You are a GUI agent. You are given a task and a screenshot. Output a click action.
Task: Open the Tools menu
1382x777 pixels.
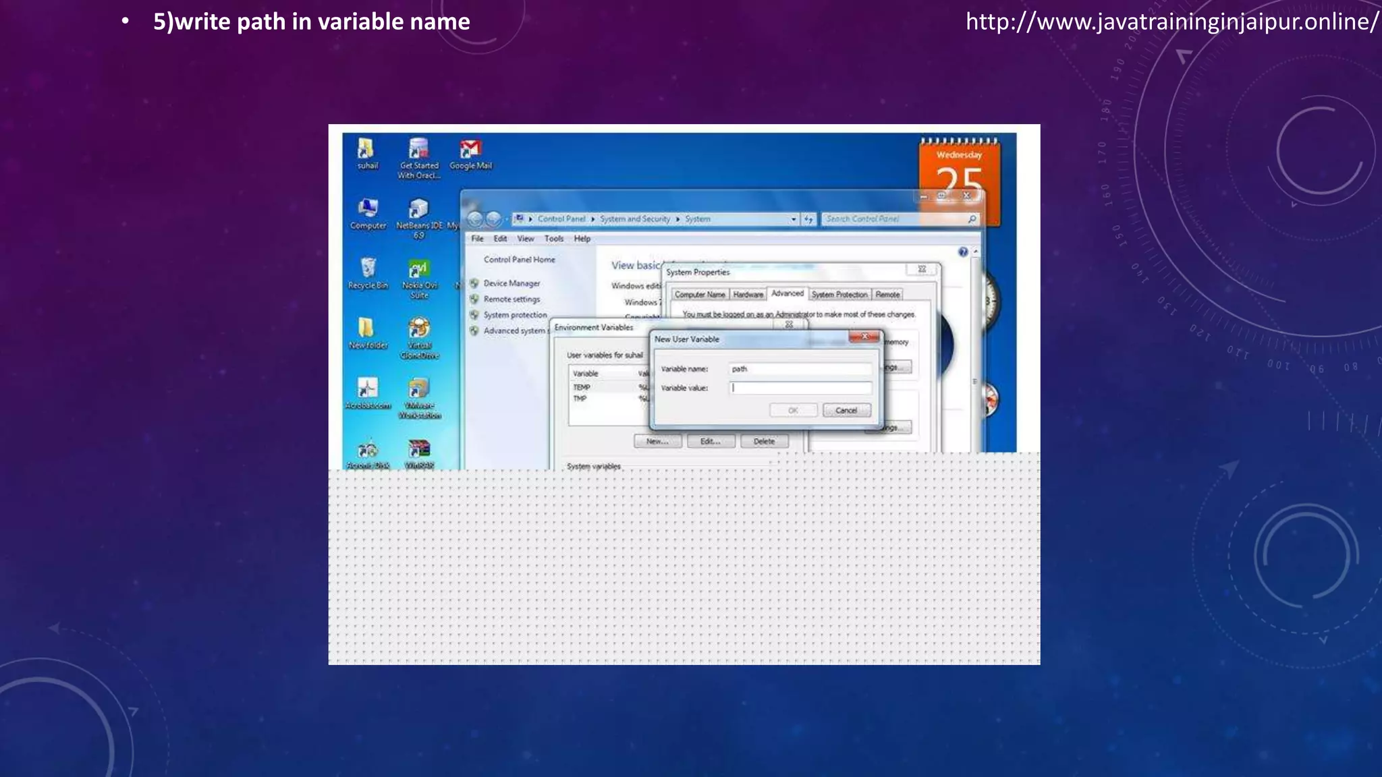tap(553, 239)
